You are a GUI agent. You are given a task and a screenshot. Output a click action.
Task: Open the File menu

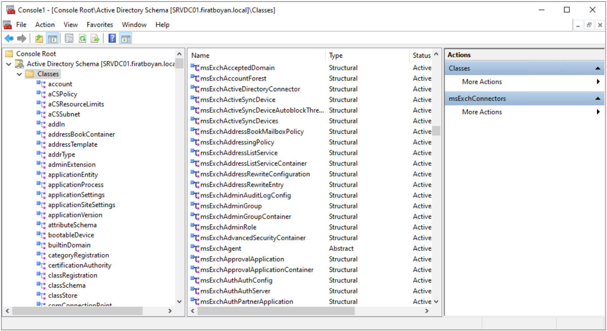point(21,25)
